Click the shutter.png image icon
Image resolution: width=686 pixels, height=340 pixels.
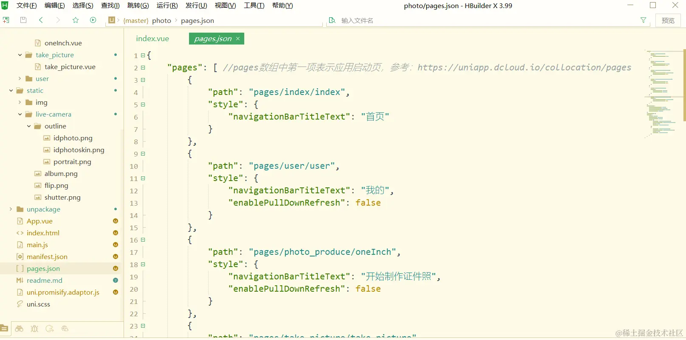[38, 198]
